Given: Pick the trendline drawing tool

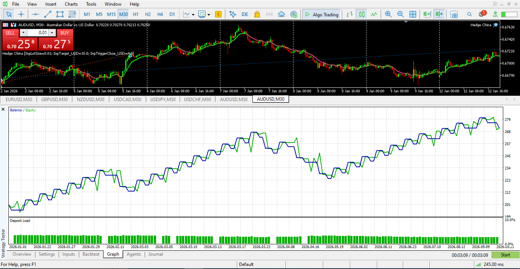Looking at the screenshot, I should pos(48,14).
